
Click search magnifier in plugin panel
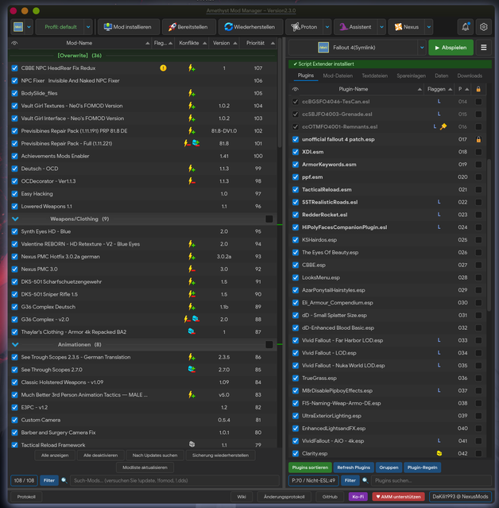366,480
